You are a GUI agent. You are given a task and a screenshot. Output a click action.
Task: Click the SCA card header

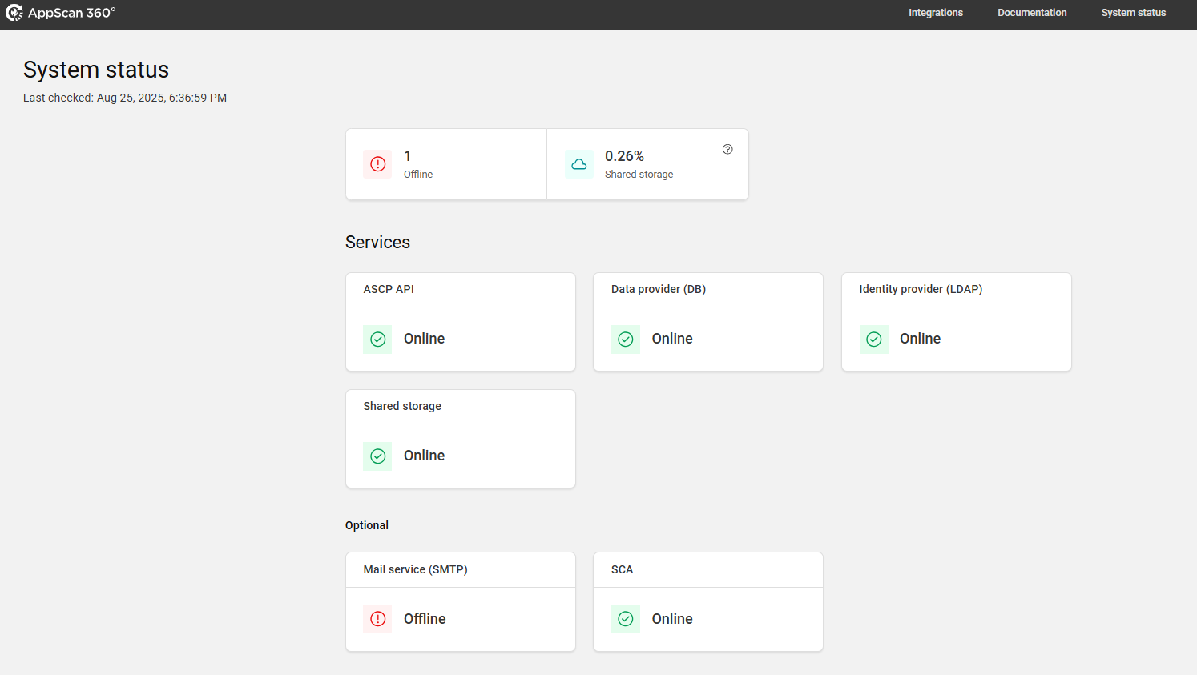pos(622,569)
